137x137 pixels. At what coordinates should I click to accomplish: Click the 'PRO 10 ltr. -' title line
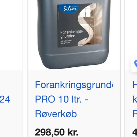61,99
